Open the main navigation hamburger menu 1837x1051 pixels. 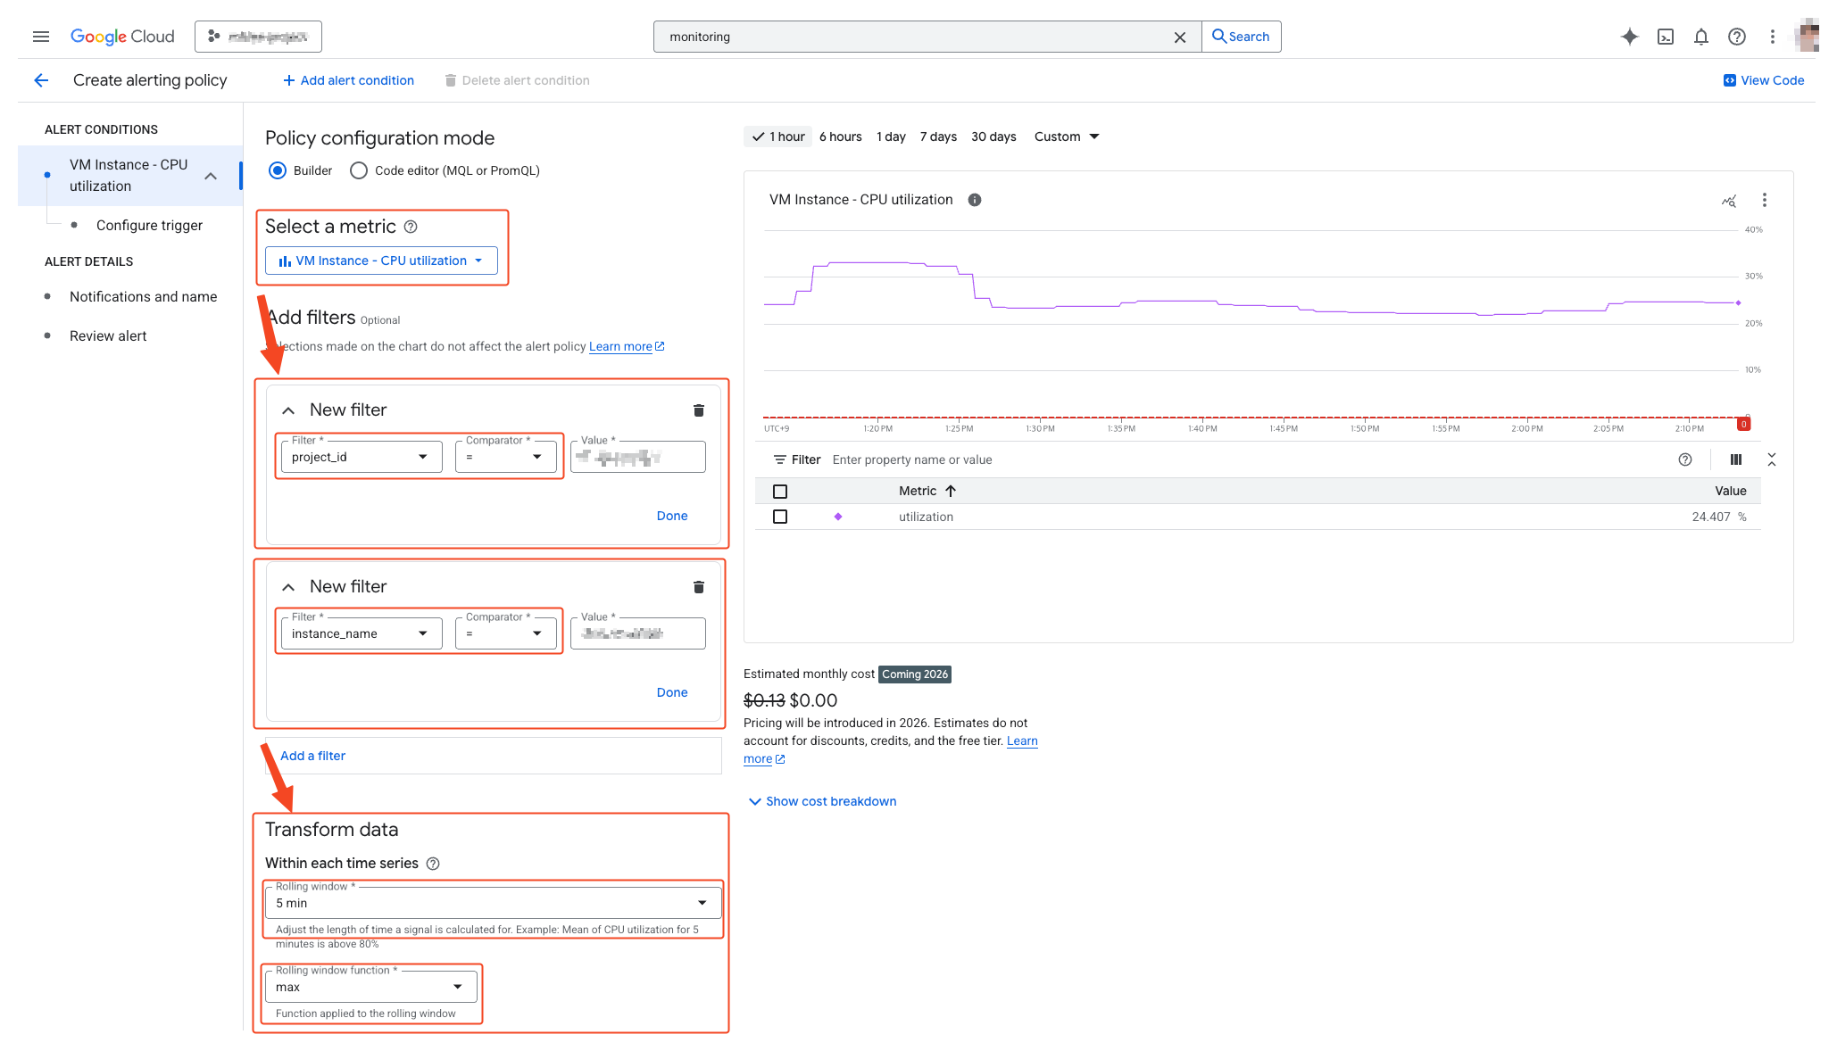pos(41,37)
